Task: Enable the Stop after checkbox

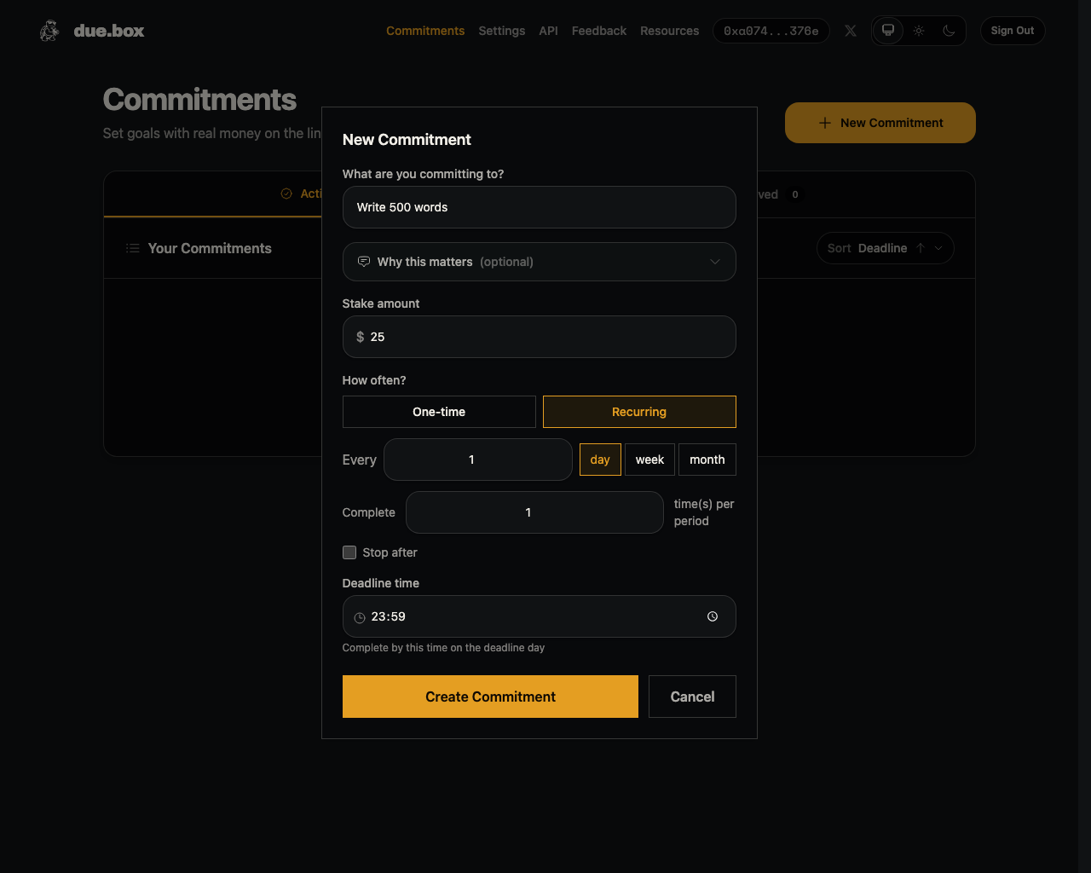Action: click(x=349, y=552)
